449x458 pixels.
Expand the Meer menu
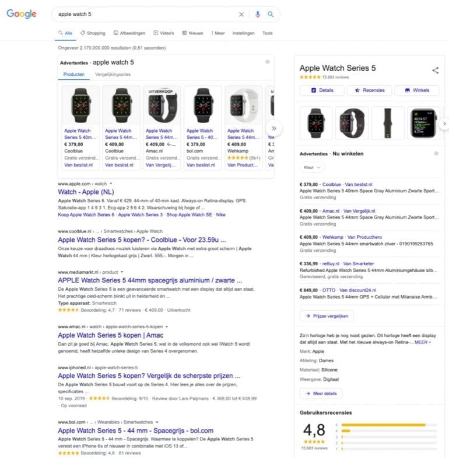(218, 33)
